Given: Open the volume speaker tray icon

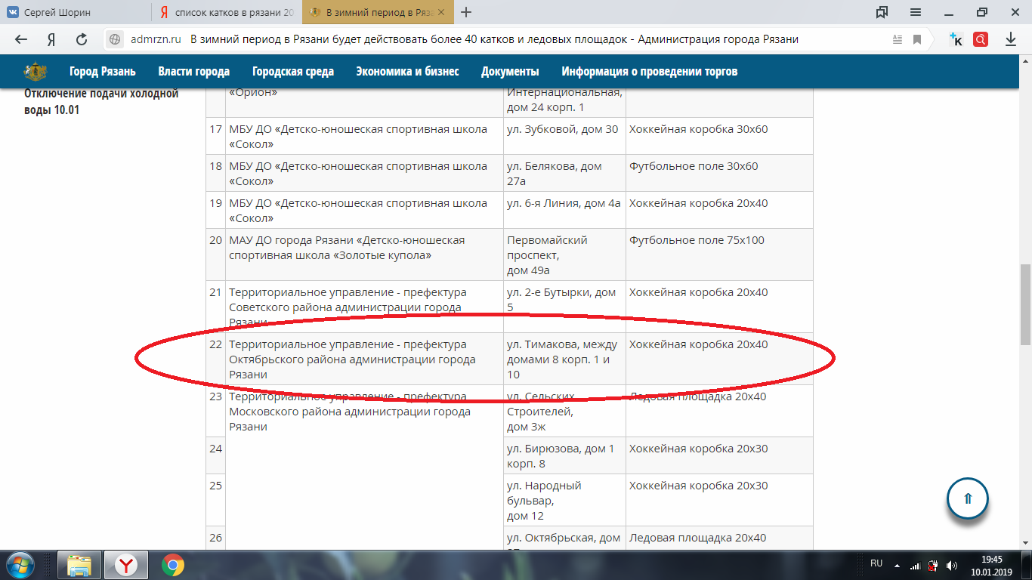Looking at the screenshot, I should point(952,565).
